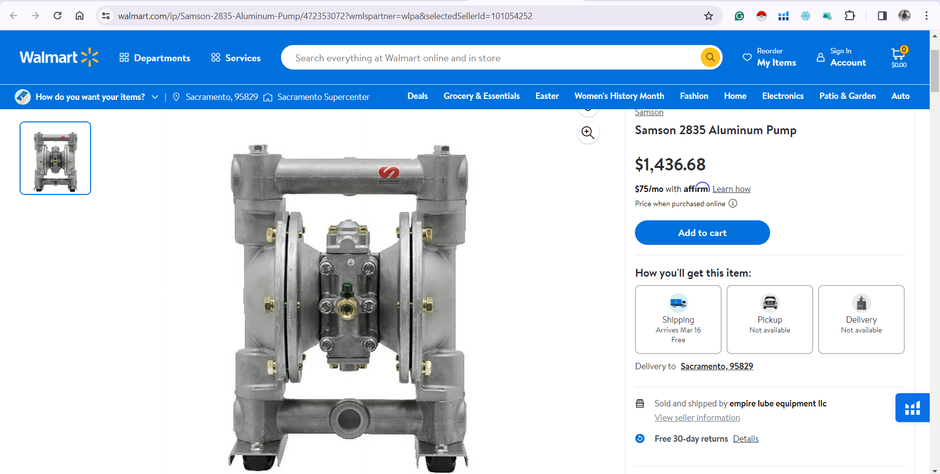Screen dimensions: 940x474
Task: Toggle the browser side panel
Action: (x=882, y=16)
